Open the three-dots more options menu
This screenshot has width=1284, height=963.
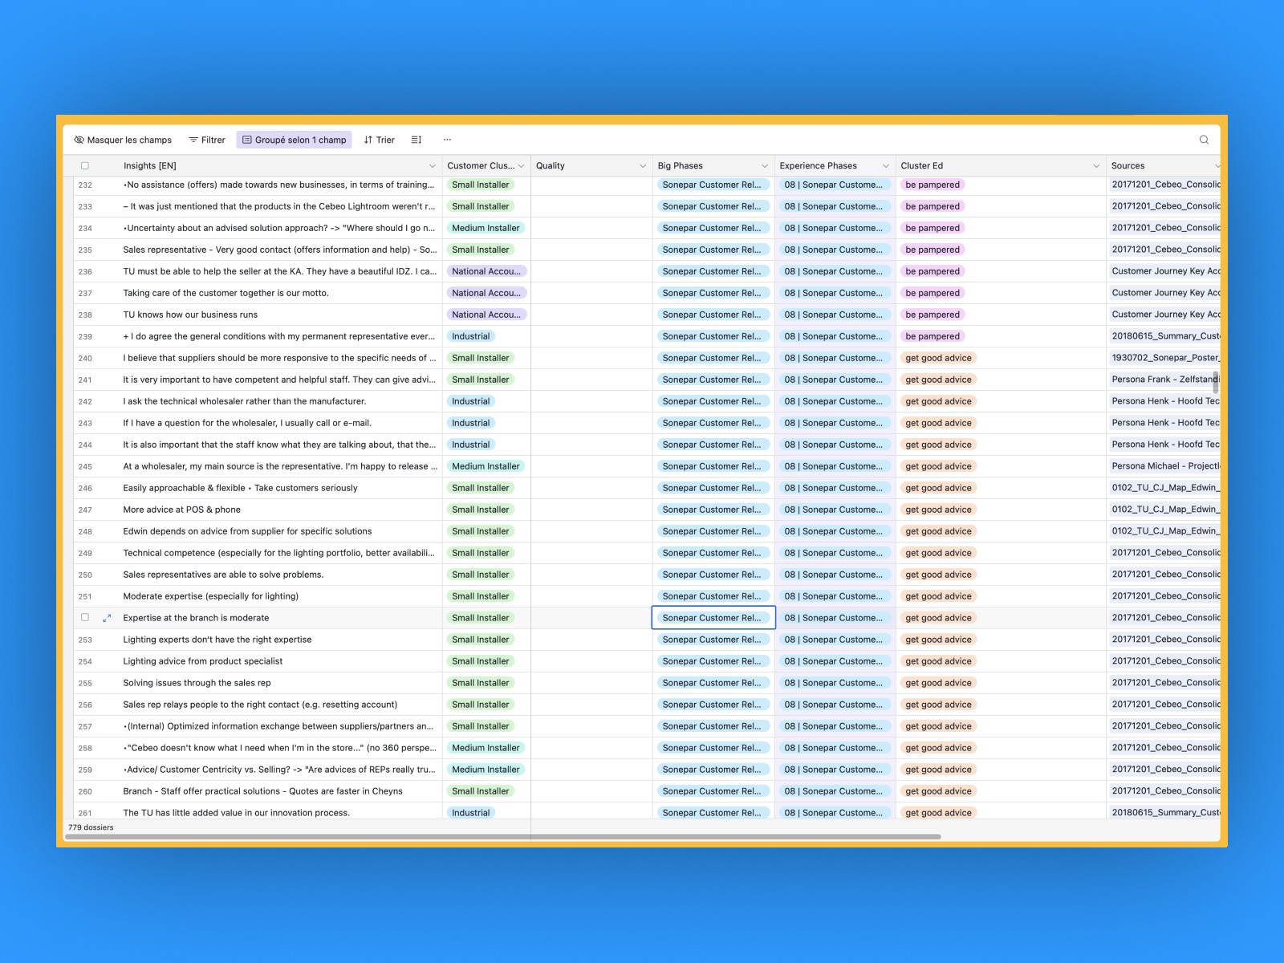pyautogui.click(x=447, y=140)
